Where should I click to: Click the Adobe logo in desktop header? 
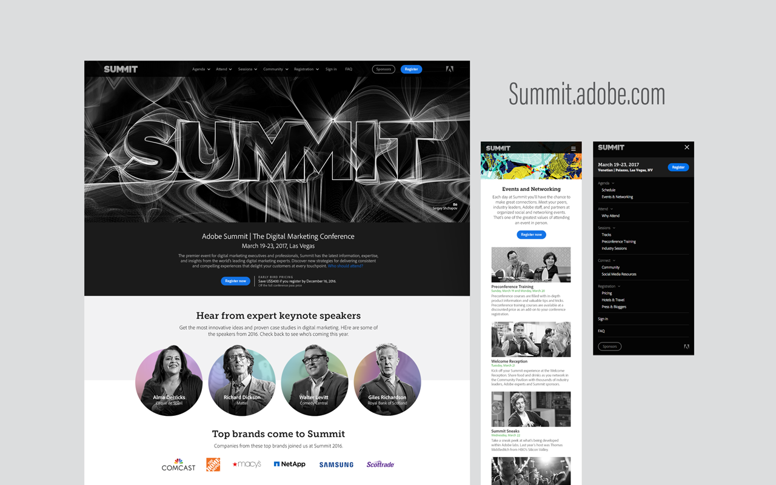(449, 69)
